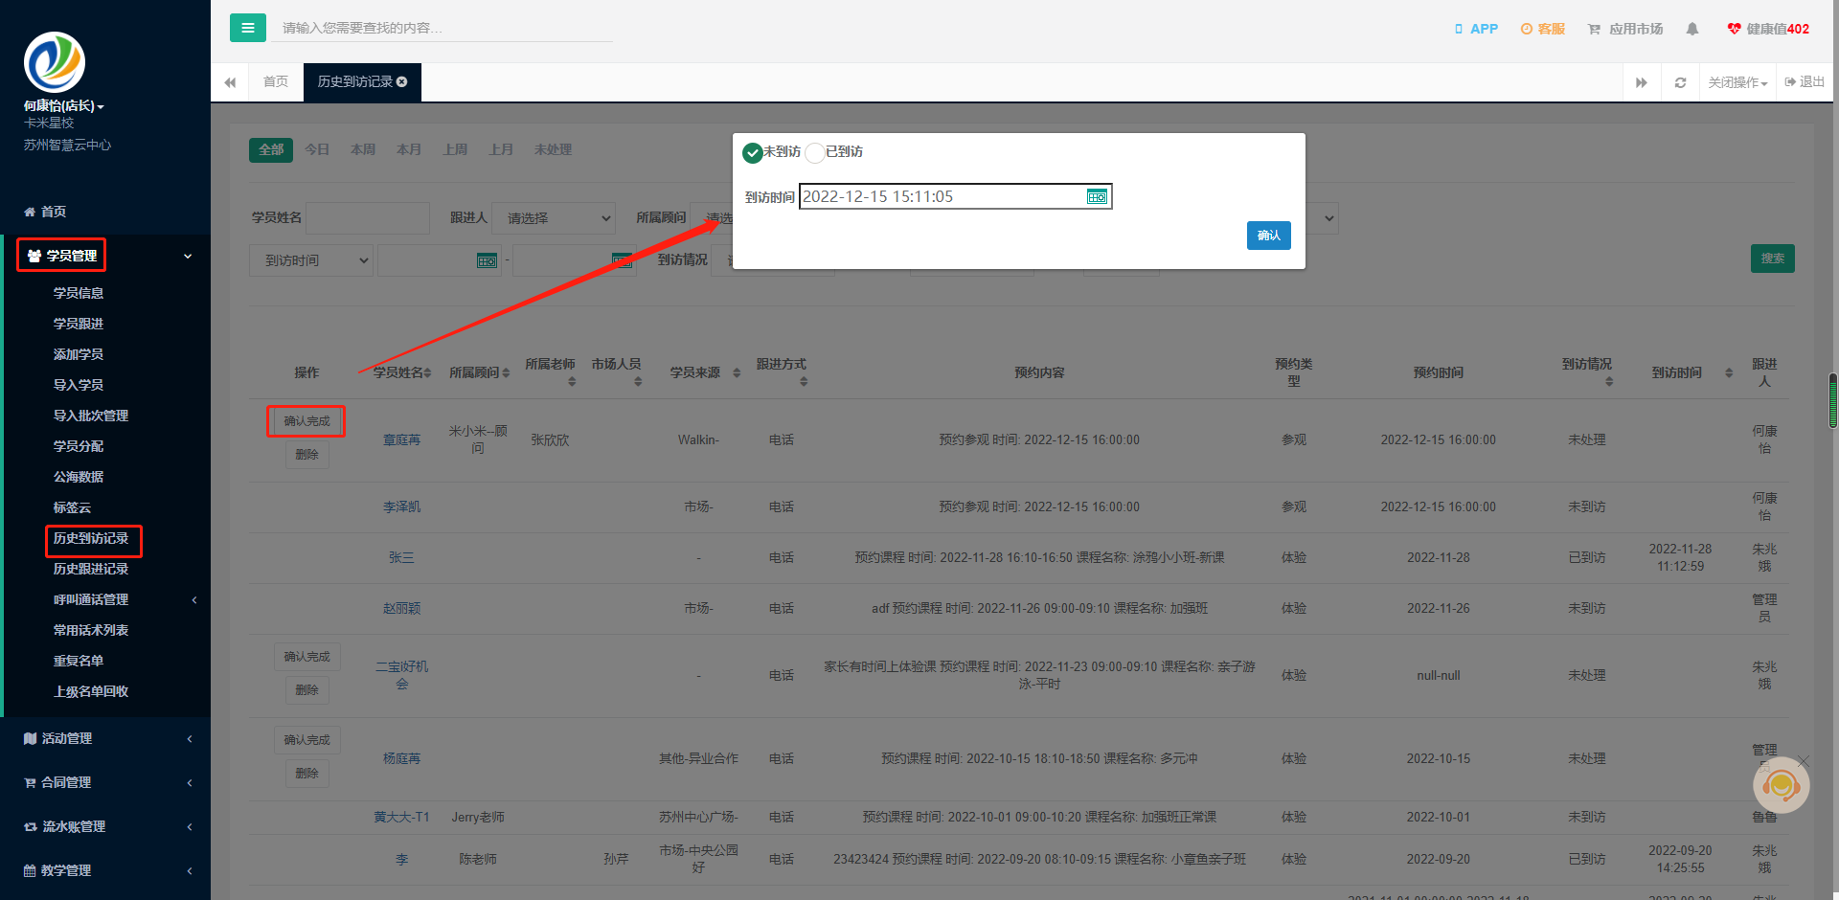Collapse the 学员管理 sidebar menu
The image size is (1839, 900).
click(x=105, y=256)
